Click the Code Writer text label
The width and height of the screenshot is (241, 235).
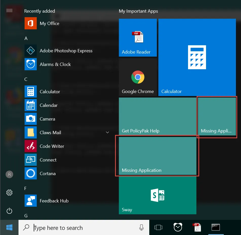pos(52,146)
